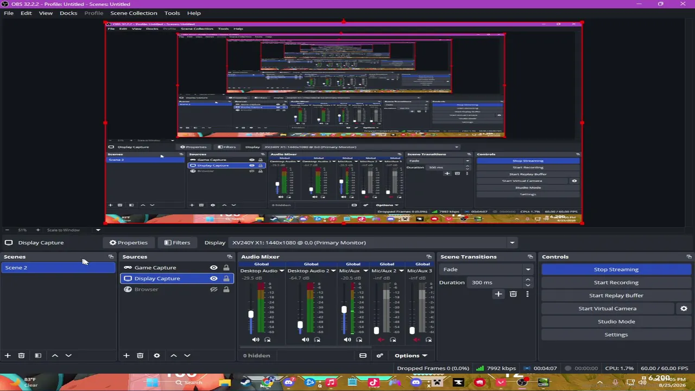The height and width of the screenshot is (391, 695).
Task: Open Desktop Audio channel dropdown arrow
Action: (282, 270)
